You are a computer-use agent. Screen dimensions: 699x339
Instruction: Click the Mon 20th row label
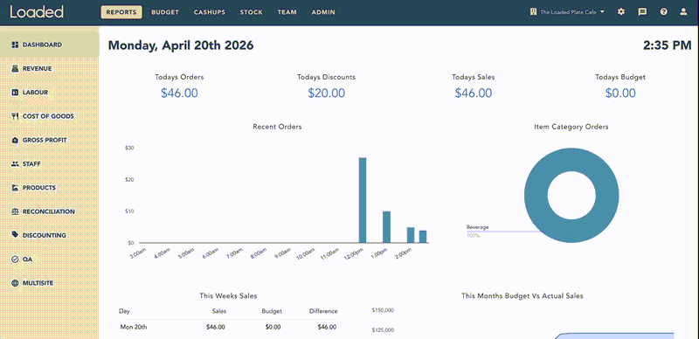click(x=134, y=327)
